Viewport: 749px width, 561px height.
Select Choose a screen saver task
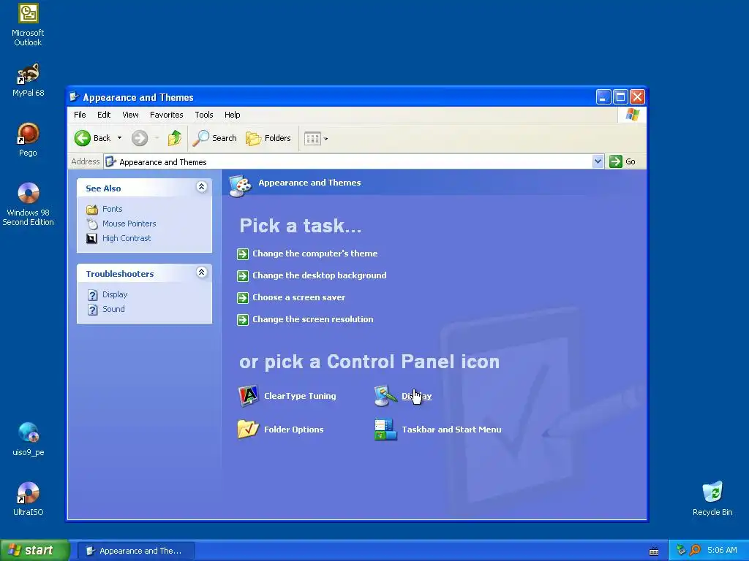tap(298, 298)
